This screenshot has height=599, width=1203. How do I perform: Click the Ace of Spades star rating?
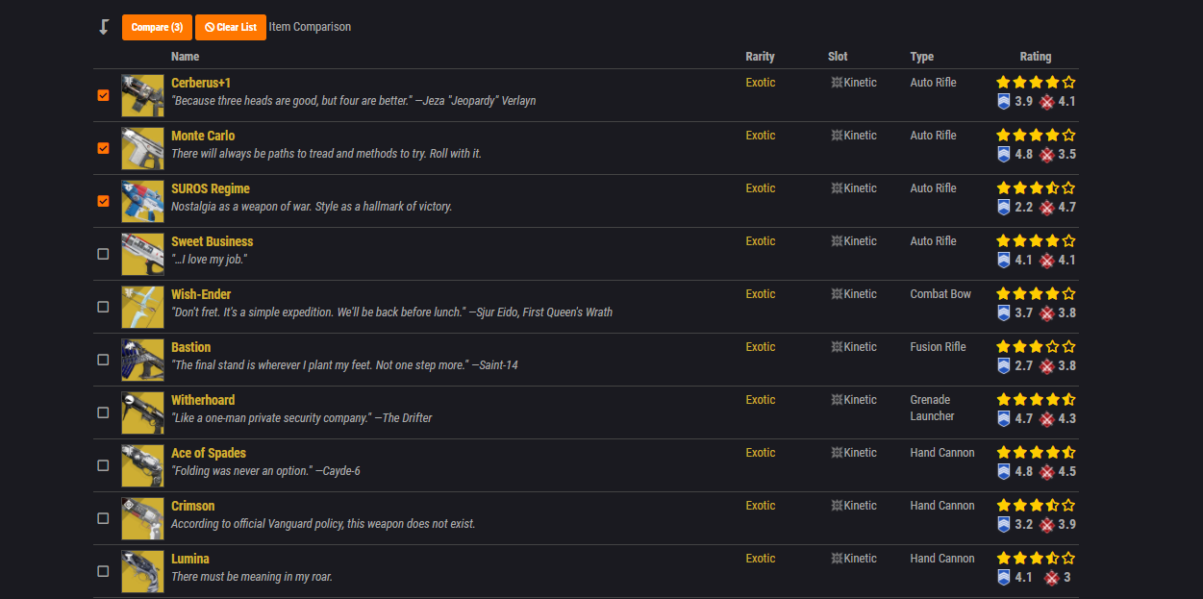pyautogui.click(x=1036, y=452)
